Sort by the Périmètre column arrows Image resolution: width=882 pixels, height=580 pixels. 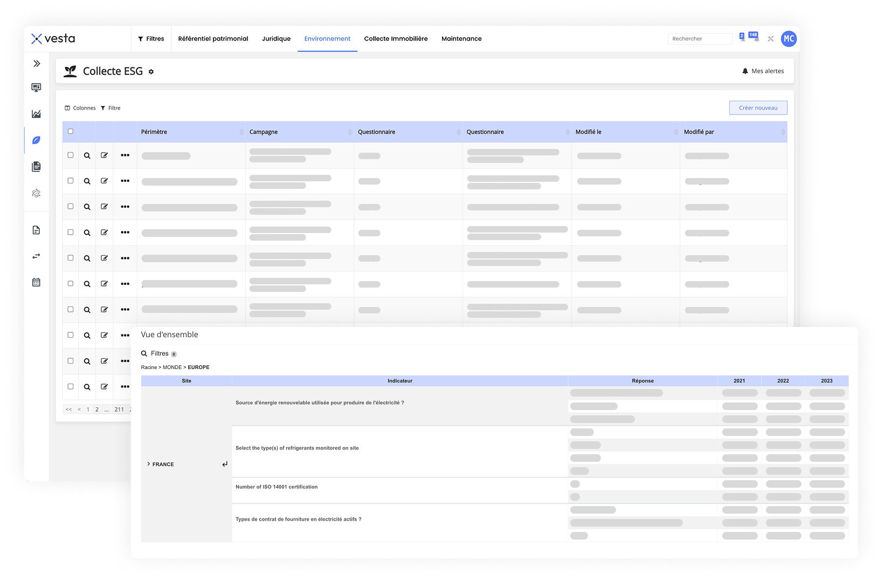(x=241, y=132)
